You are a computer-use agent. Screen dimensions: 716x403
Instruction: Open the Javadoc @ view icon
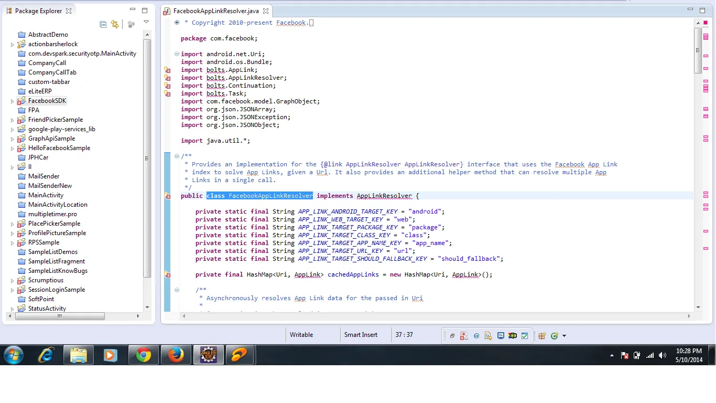[476, 336]
